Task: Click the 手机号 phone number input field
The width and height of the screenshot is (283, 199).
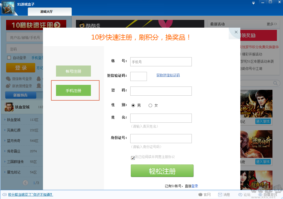Action: [161, 62]
